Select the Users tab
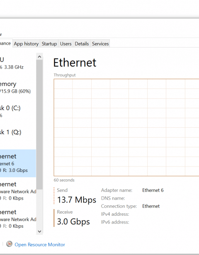199x255 pixels. pyautogui.click(x=66, y=43)
